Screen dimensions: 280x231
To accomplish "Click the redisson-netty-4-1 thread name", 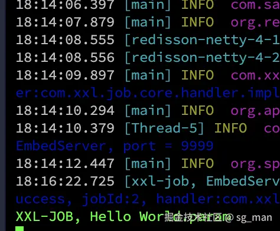I will point(206,40).
